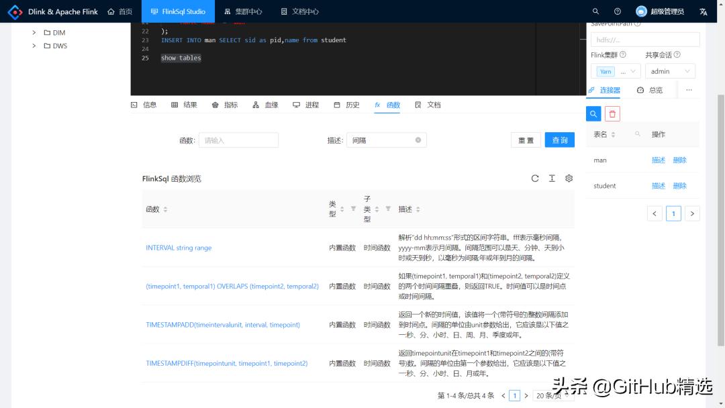This screenshot has width=725, height=408.
Task: Click the 函数 name input field
Action: 238,140
